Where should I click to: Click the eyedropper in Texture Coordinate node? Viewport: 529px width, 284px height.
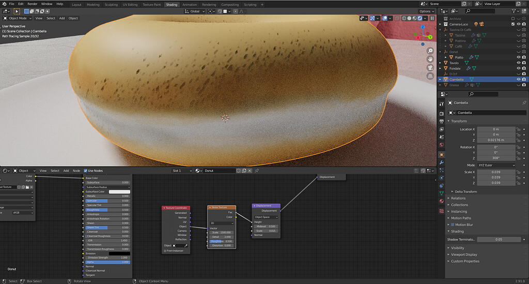tap(185, 246)
